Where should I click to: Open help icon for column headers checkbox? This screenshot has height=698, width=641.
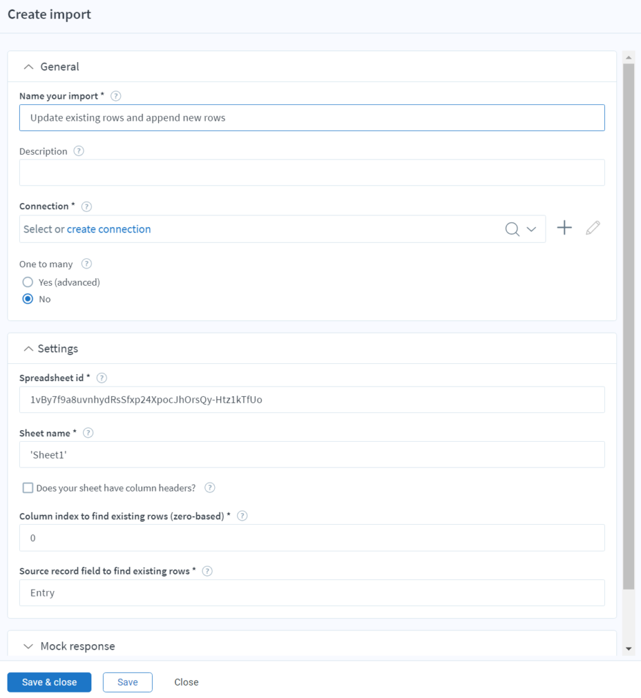pyautogui.click(x=210, y=488)
